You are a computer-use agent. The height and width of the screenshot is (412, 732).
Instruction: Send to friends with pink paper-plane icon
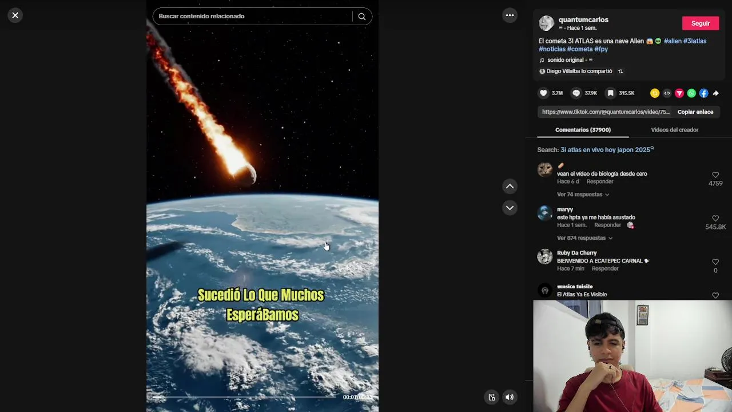coord(679,93)
